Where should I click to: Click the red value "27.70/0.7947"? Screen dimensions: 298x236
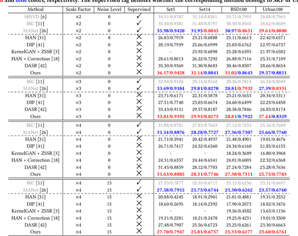pyautogui.click(x=171, y=232)
